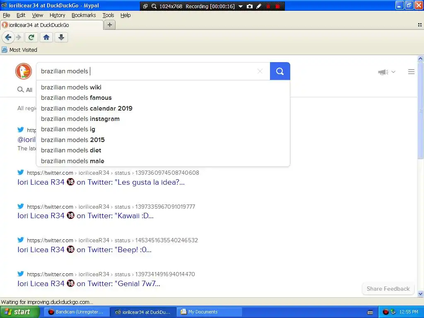This screenshot has height=318, width=424.
Task: Open the Tools menu
Action: click(x=108, y=15)
